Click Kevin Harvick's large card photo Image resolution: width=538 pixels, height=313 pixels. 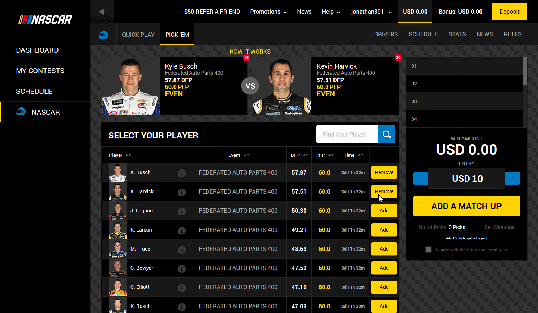[282, 86]
